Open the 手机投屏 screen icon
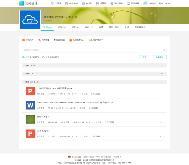 (128, 4)
